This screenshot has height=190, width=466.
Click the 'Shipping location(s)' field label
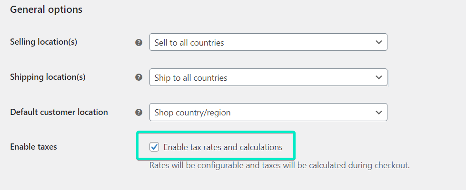[48, 77]
